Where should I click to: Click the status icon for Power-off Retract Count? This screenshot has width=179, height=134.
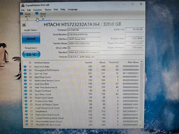[26, 104]
